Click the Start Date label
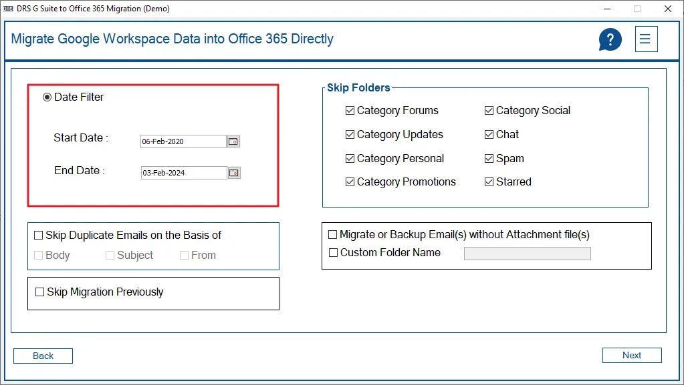The width and height of the screenshot is (684, 385). 81,138
